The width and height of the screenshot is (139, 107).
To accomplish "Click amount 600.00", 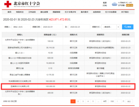I will pyautogui.click(x=50, y=58).
